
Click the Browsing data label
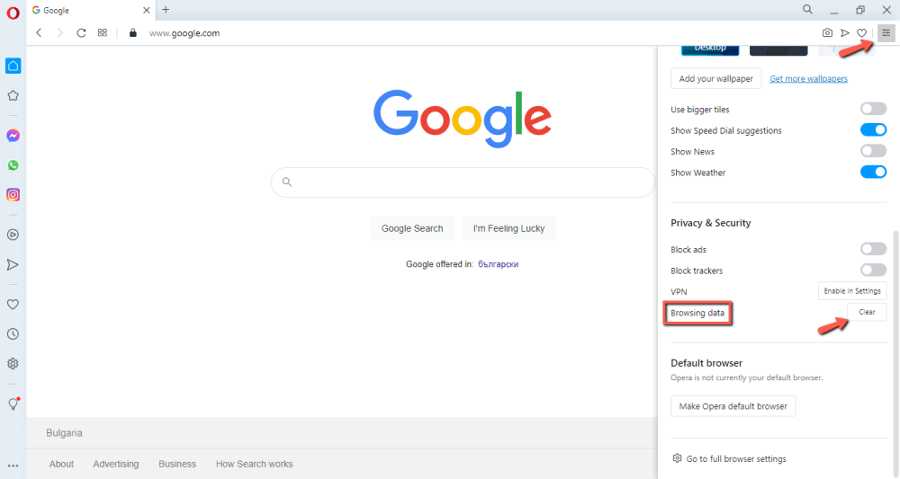pyautogui.click(x=697, y=313)
